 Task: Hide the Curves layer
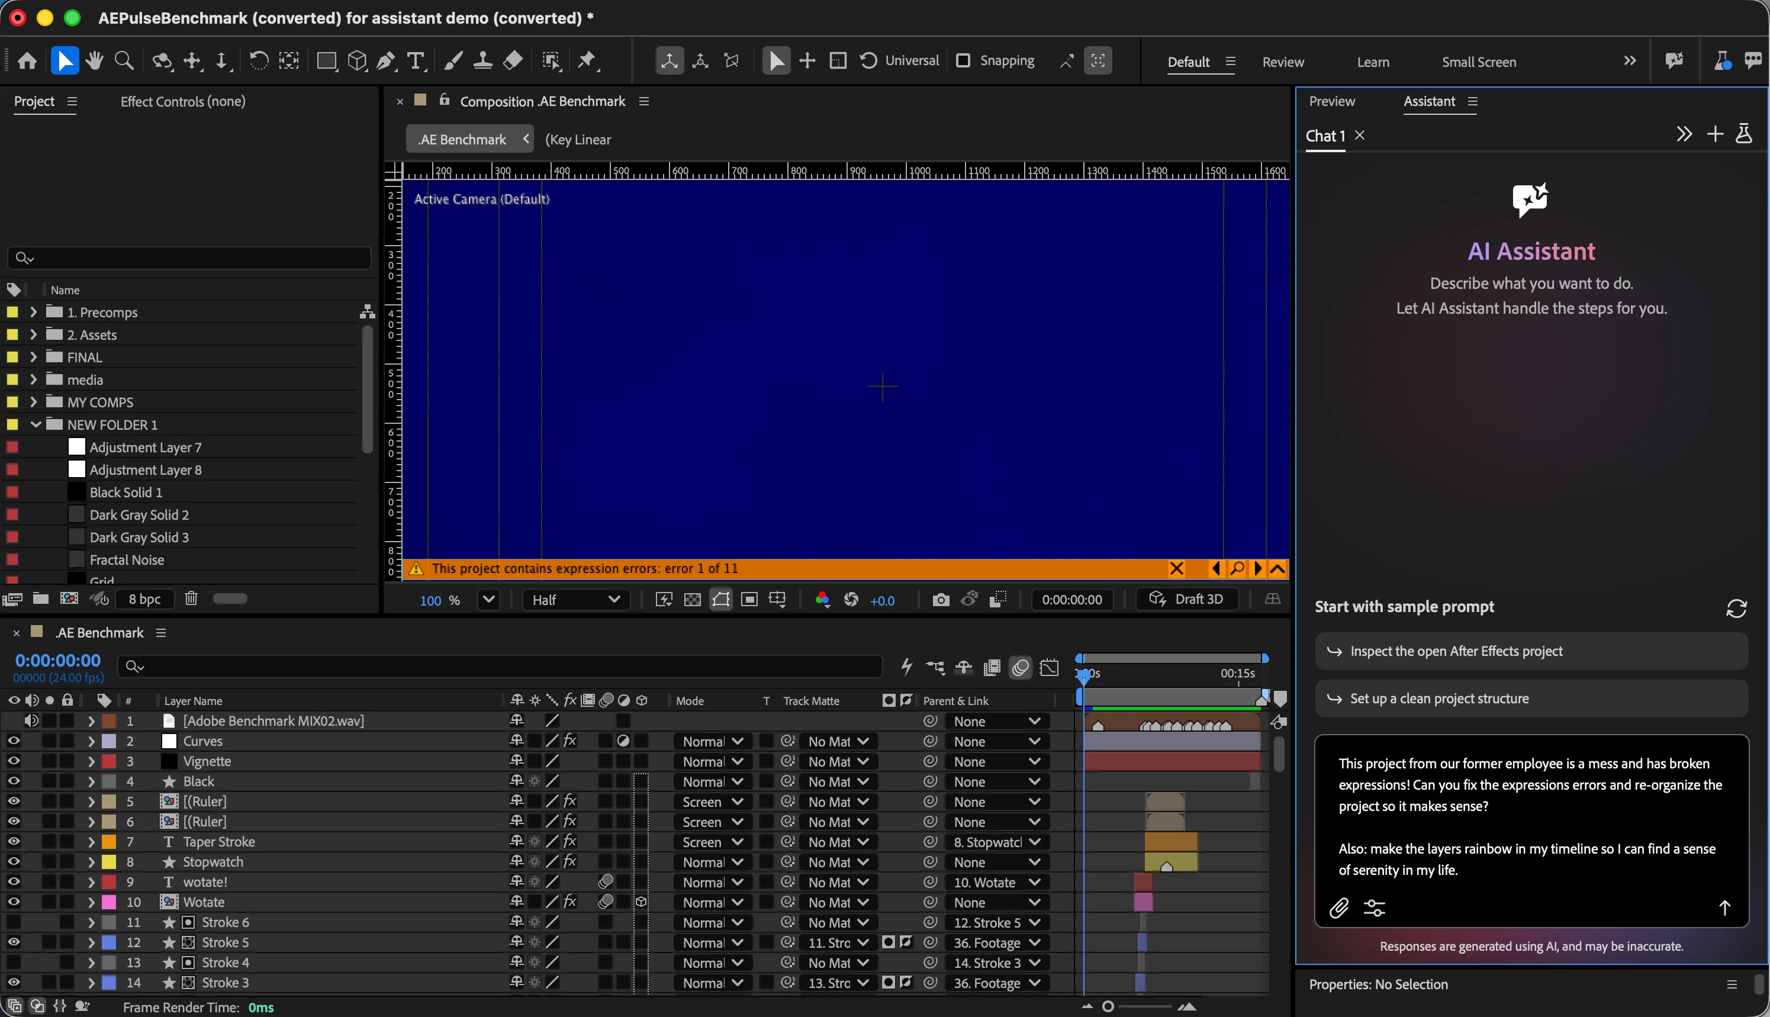coord(13,741)
